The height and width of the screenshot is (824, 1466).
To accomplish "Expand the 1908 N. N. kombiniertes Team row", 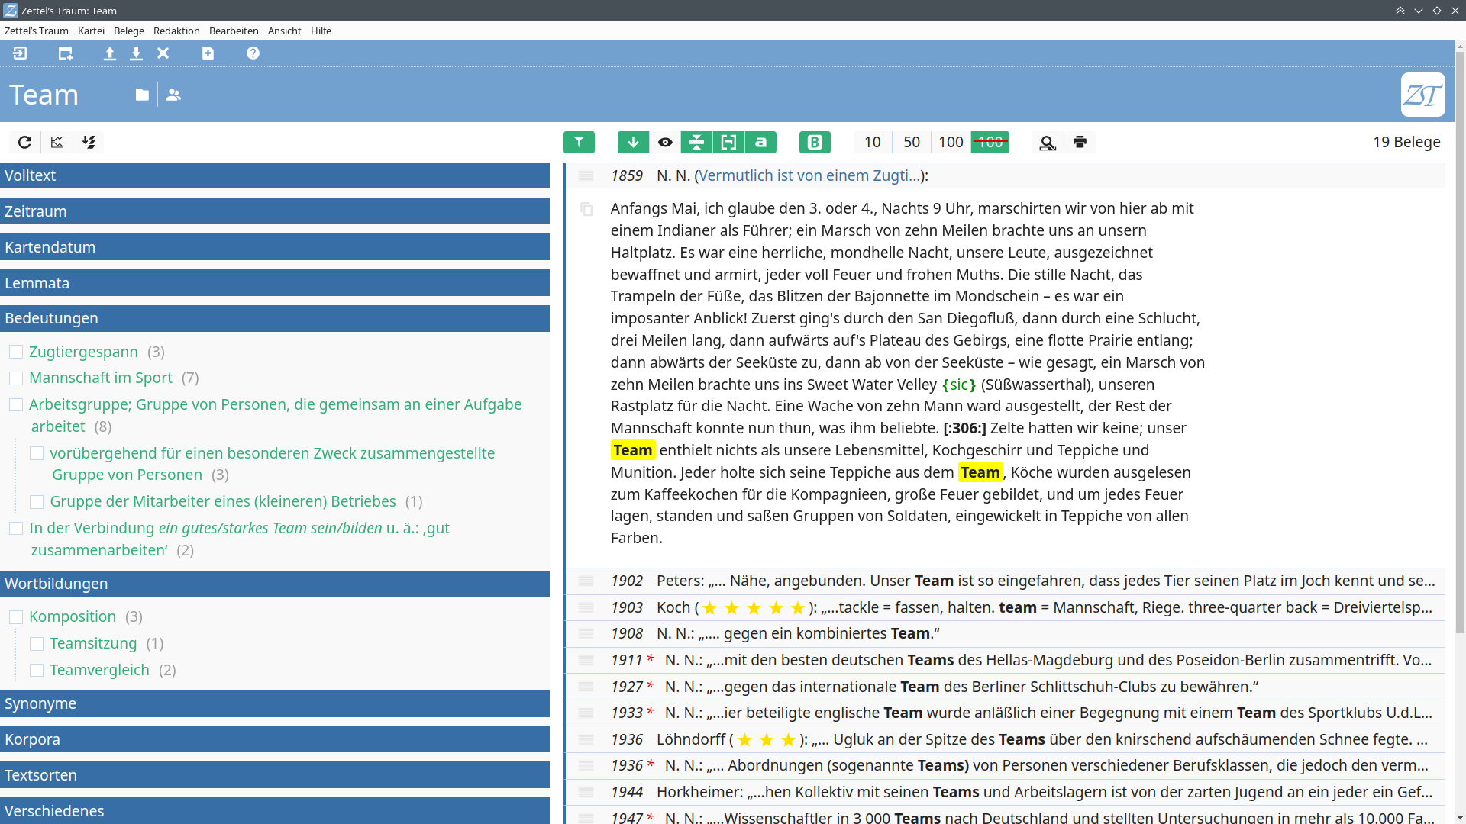I will click(1005, 633).
